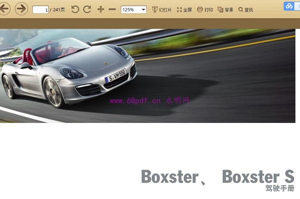The width and height of the screenshot is (300, 199).
Task: Go to previous page with back arrow
Action: point(4,8)
